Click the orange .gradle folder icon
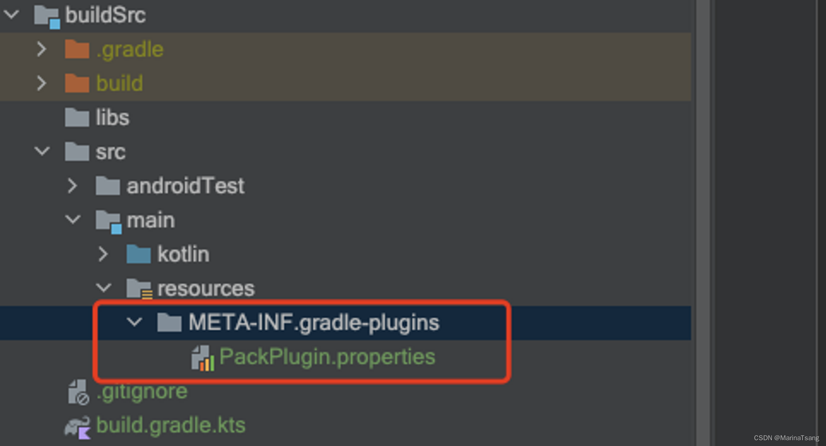The width and height of the screenshot is (826, 446). pyautogui.click(x=77, y=50)
